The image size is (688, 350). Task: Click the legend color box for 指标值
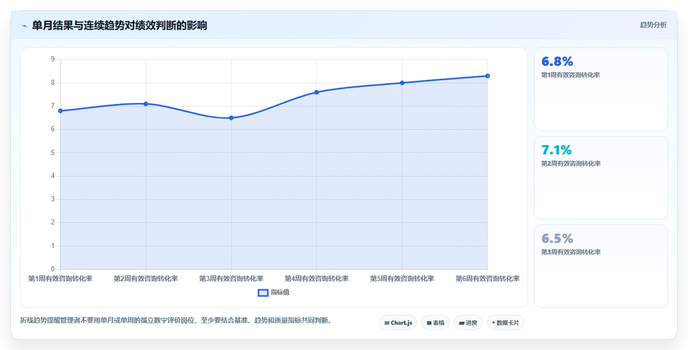(x=263, y=292)
